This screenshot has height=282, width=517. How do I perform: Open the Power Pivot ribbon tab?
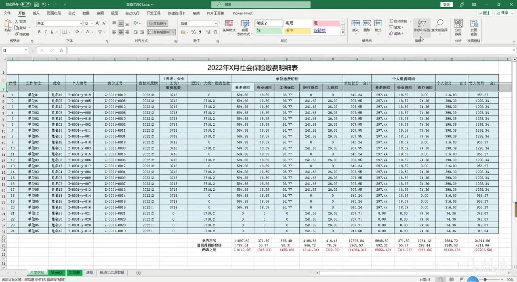tap(243, 13)
